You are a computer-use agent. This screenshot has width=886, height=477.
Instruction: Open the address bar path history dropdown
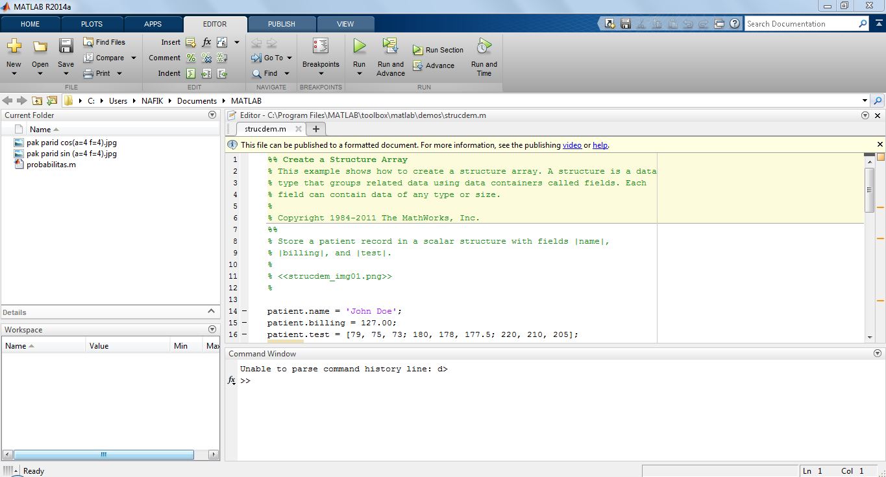865,100
